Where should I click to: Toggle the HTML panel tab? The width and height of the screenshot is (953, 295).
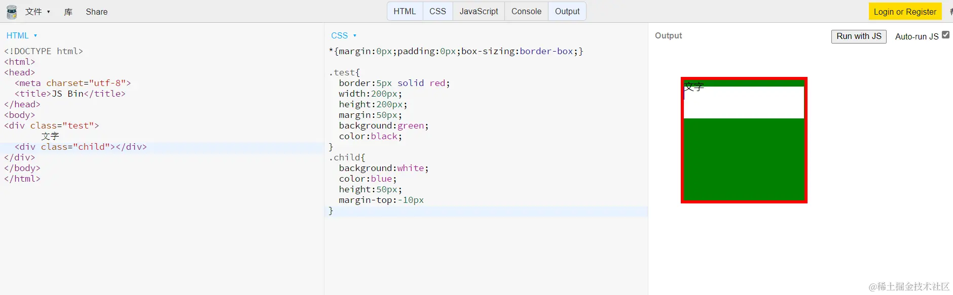405,11
